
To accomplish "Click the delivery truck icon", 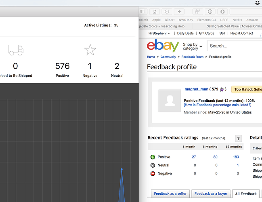I will pos(16,50).
